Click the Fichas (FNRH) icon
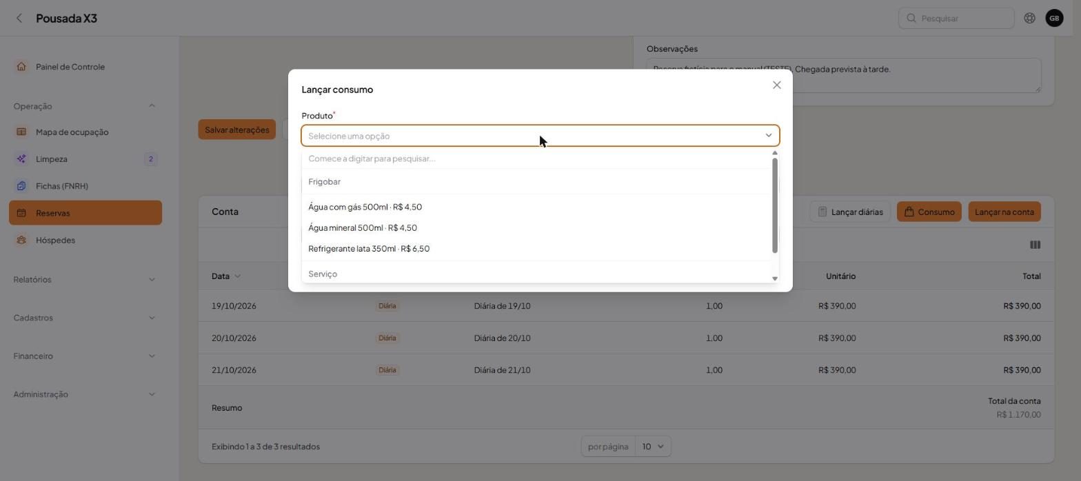The height and width of the screenshot is (481, 1081). point(21,186)
